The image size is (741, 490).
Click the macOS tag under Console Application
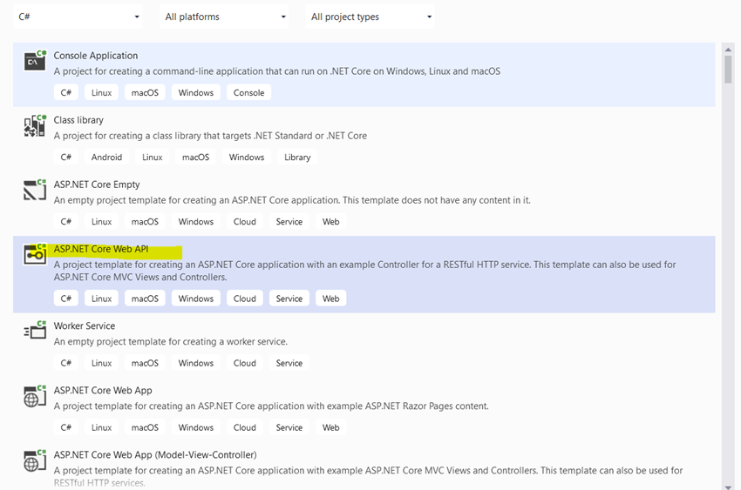click(x=145, y=93)
